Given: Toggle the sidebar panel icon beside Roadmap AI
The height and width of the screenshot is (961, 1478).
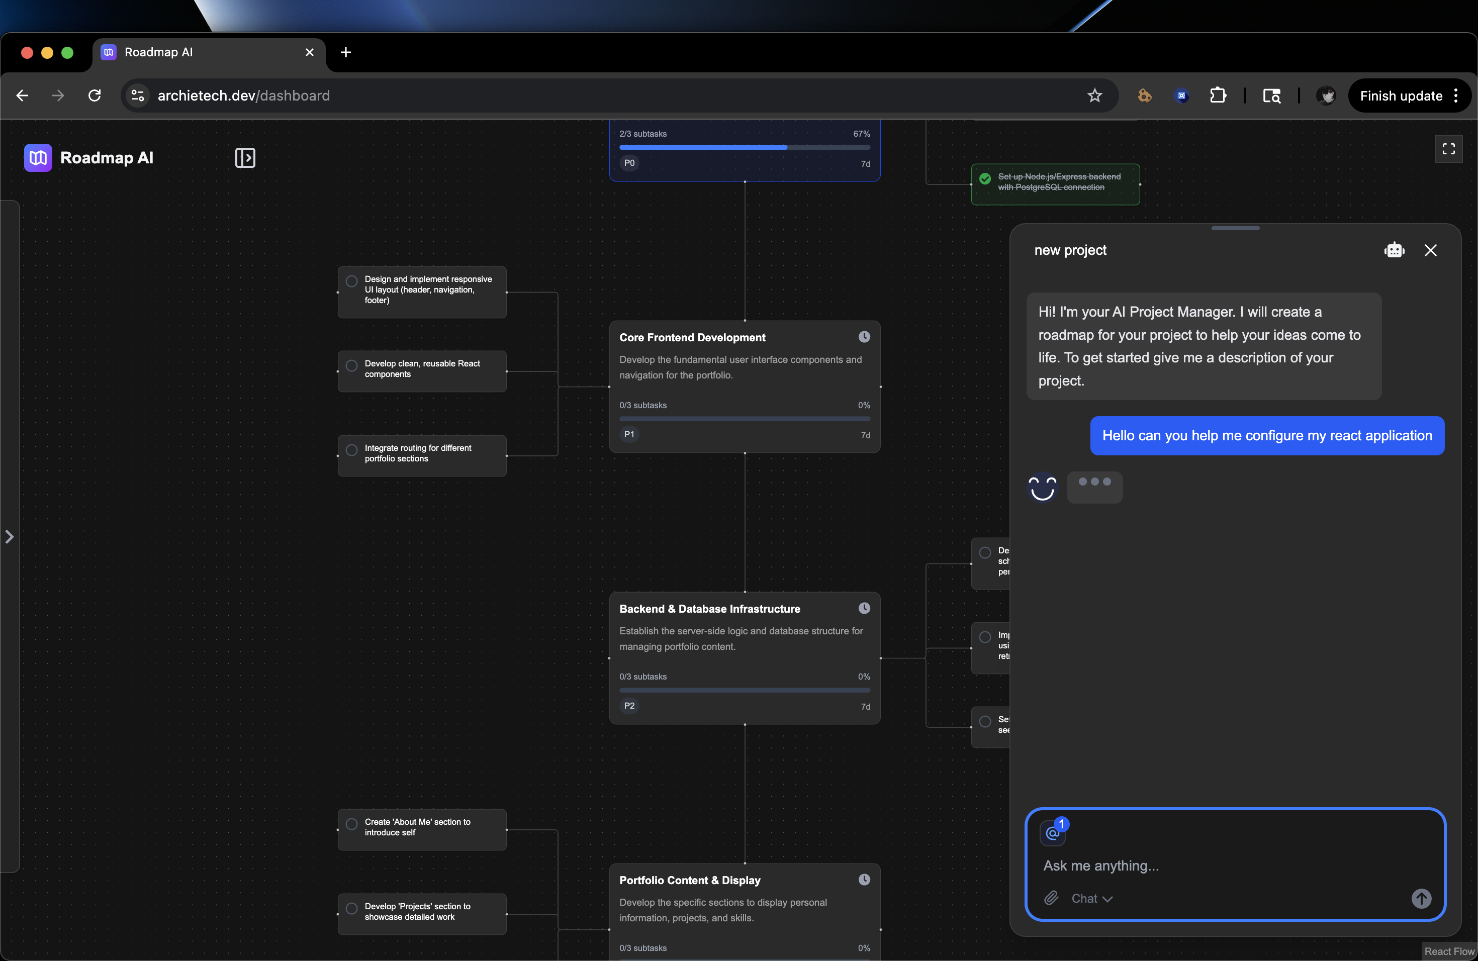Looking at the screenshot, I should pyautogui.click(x=245, y=158).
